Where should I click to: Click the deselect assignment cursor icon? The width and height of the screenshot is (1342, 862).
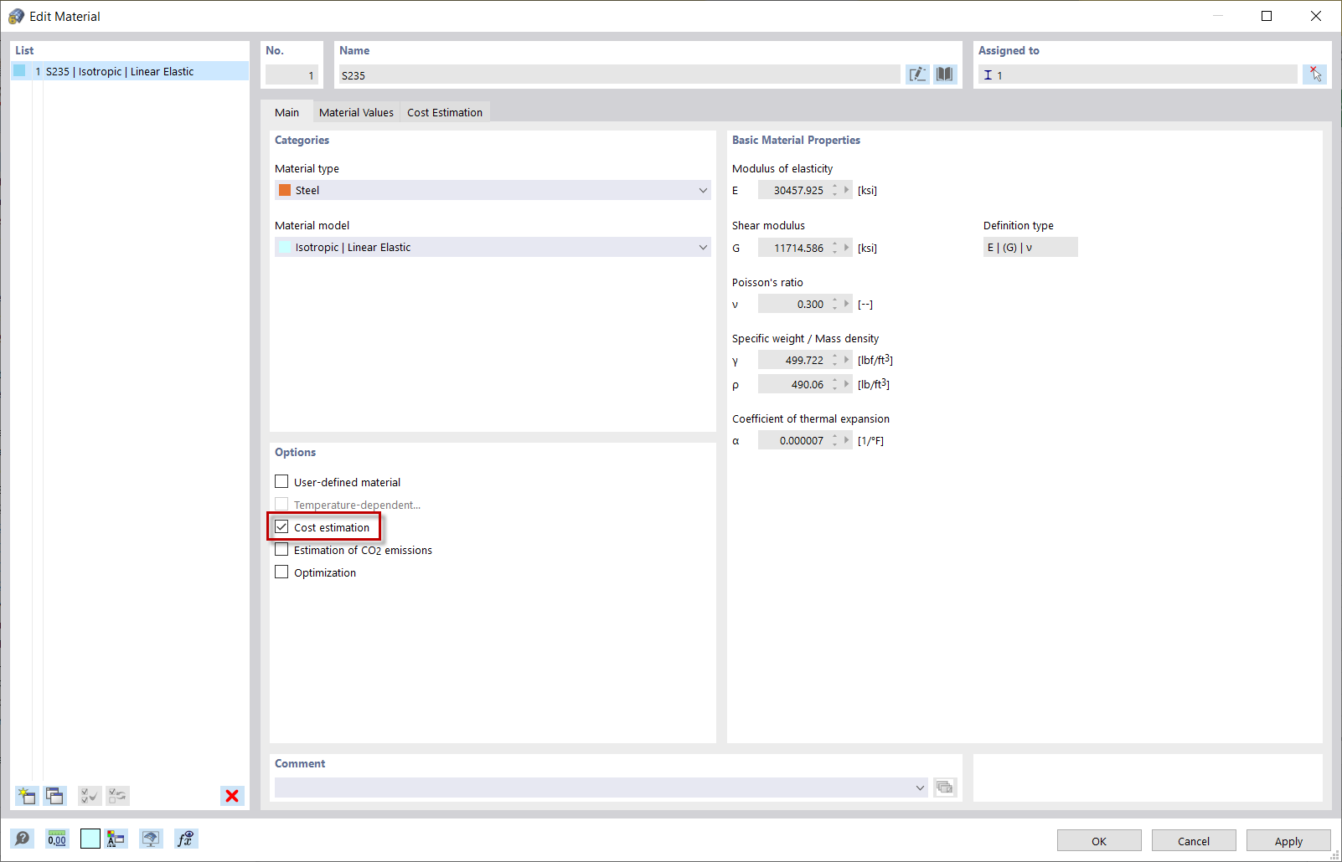pos(1315,74)
